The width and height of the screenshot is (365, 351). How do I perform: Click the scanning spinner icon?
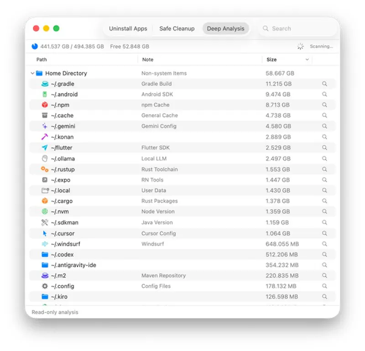301,47
